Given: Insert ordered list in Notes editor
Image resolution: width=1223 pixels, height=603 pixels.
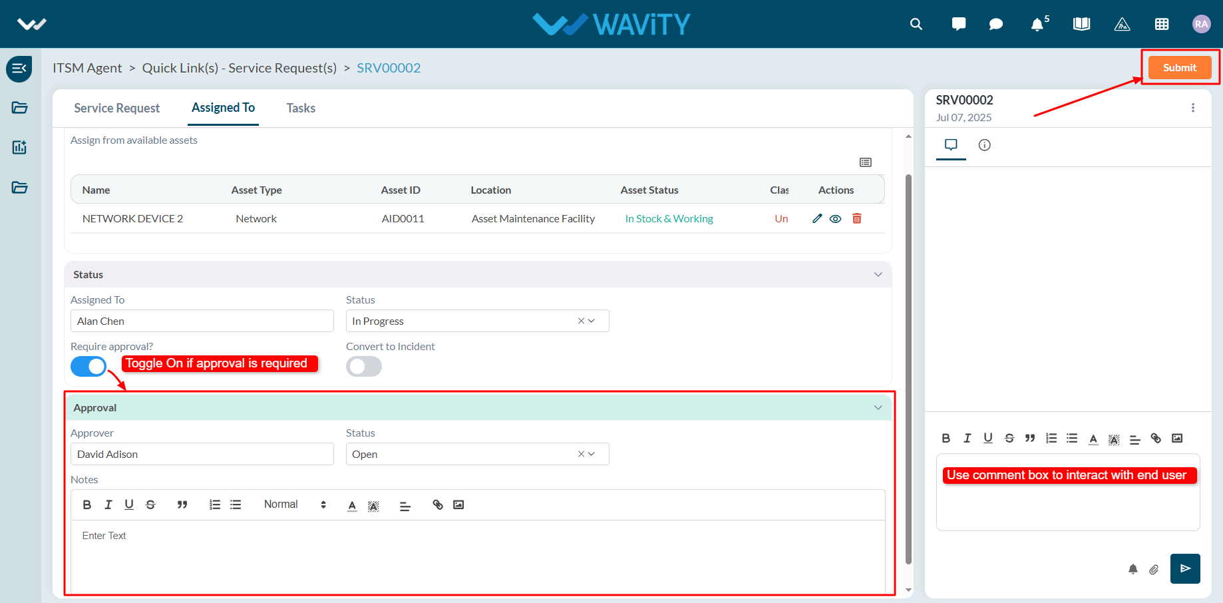Looking at the screenshot, I should 214,504.
